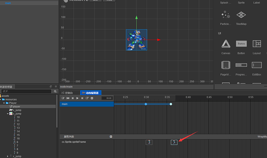The height and width of the screenshot is (158, 267).
Task: Grab the green Y-axis gizmo arrow
Action: [x=136, y=17]
